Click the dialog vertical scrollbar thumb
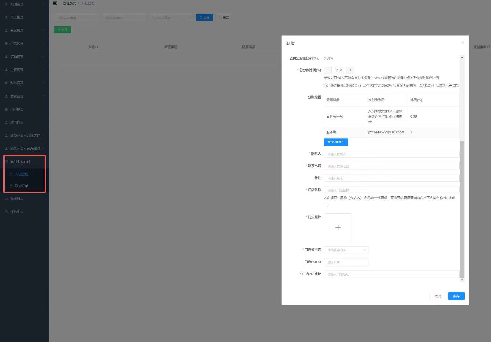 pyautogui.click(x=462, y=209)
